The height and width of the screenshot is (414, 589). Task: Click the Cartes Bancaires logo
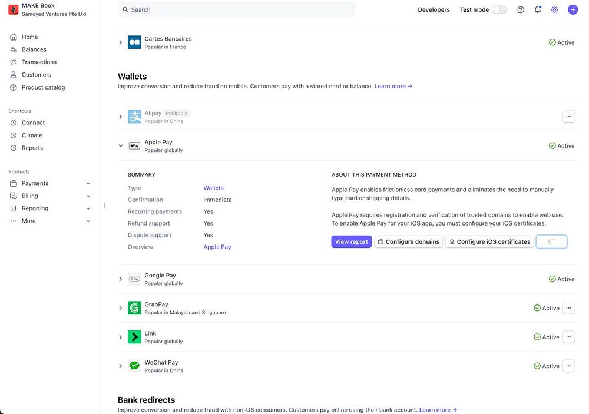(134, 42)
